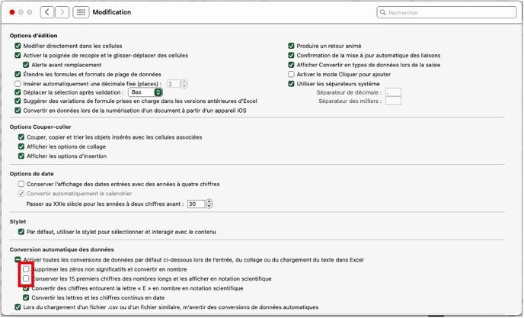Click the two-digit year field showing 30

196,204
